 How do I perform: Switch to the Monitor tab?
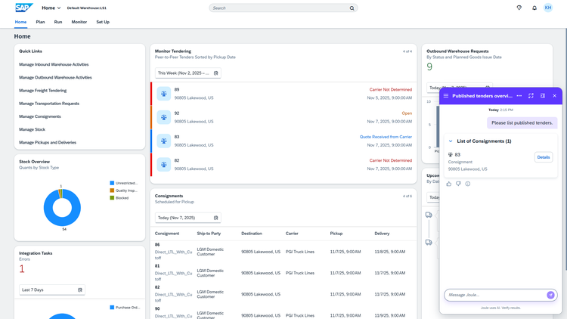79,22
